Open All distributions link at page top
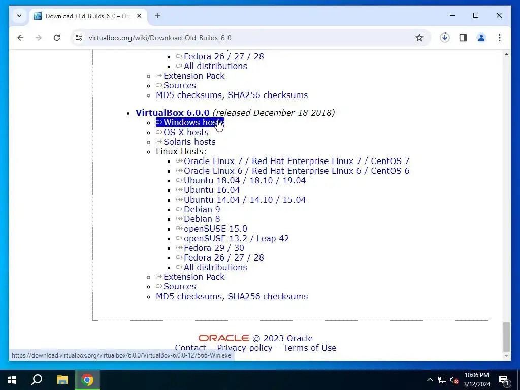The image size is (520, 390). pyautogui.click(x=212, y=66)
